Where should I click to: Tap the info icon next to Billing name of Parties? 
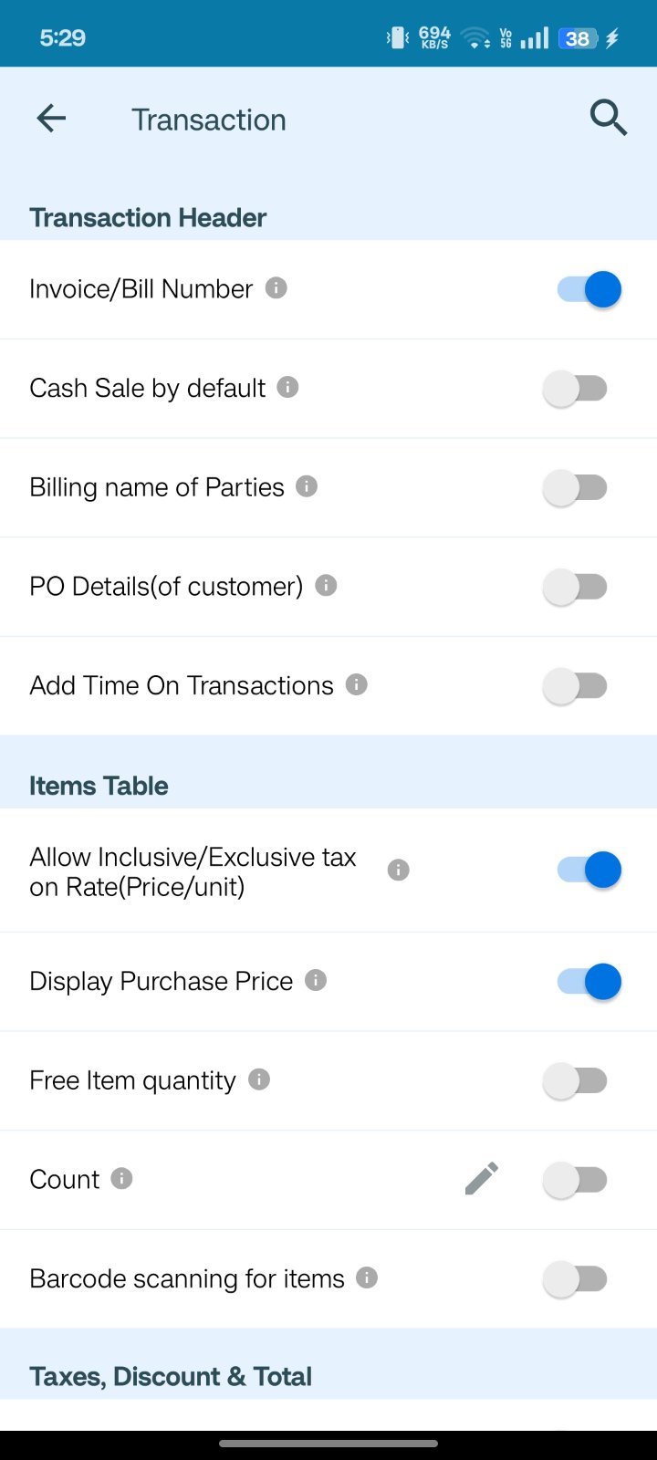click(x=308, y=486)
